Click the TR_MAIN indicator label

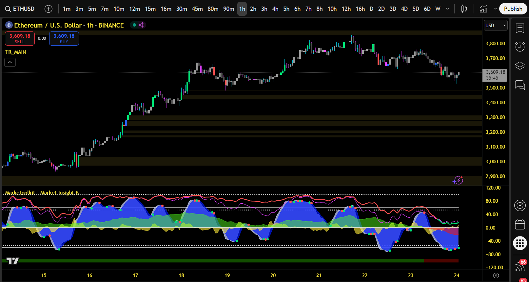[16, 52]
